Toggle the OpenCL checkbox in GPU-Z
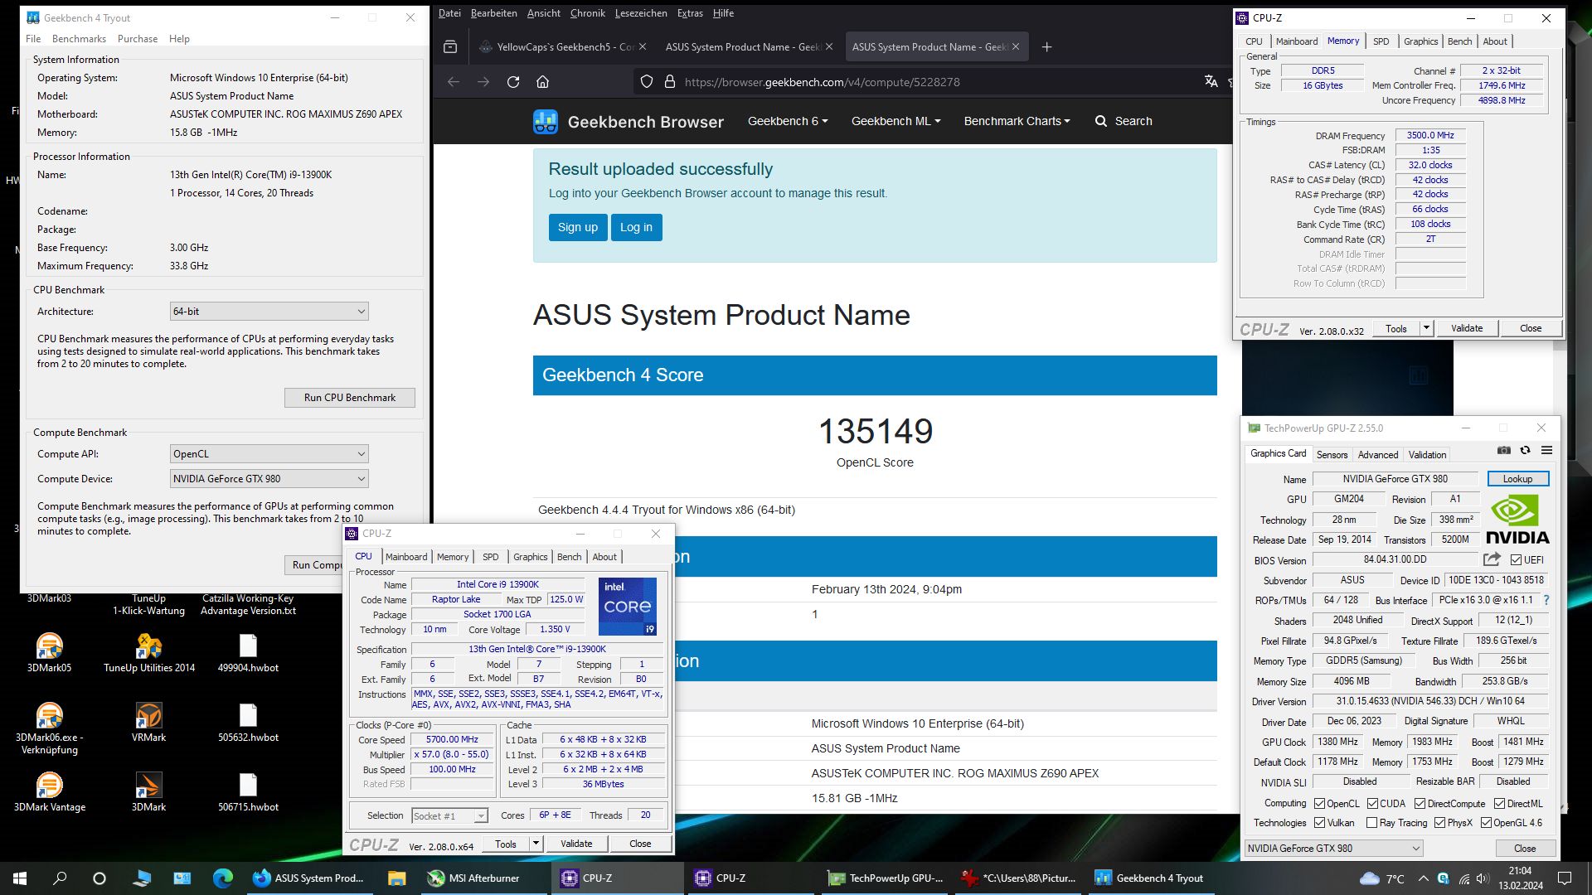The height and width of the screenshot is (895, 1592). point(1319,803)
